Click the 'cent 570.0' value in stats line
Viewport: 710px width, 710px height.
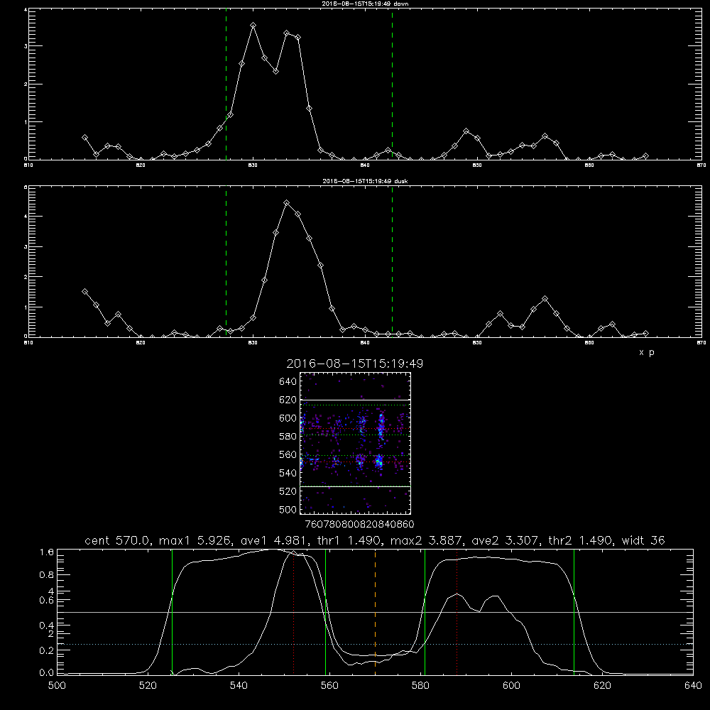119,540
